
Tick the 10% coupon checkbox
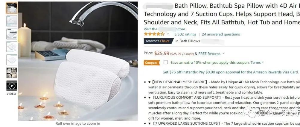[166, 62]
